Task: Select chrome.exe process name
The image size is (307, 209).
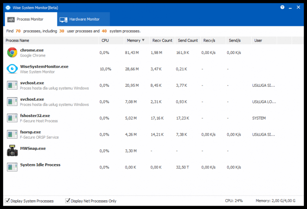Action: coord(32,50)
